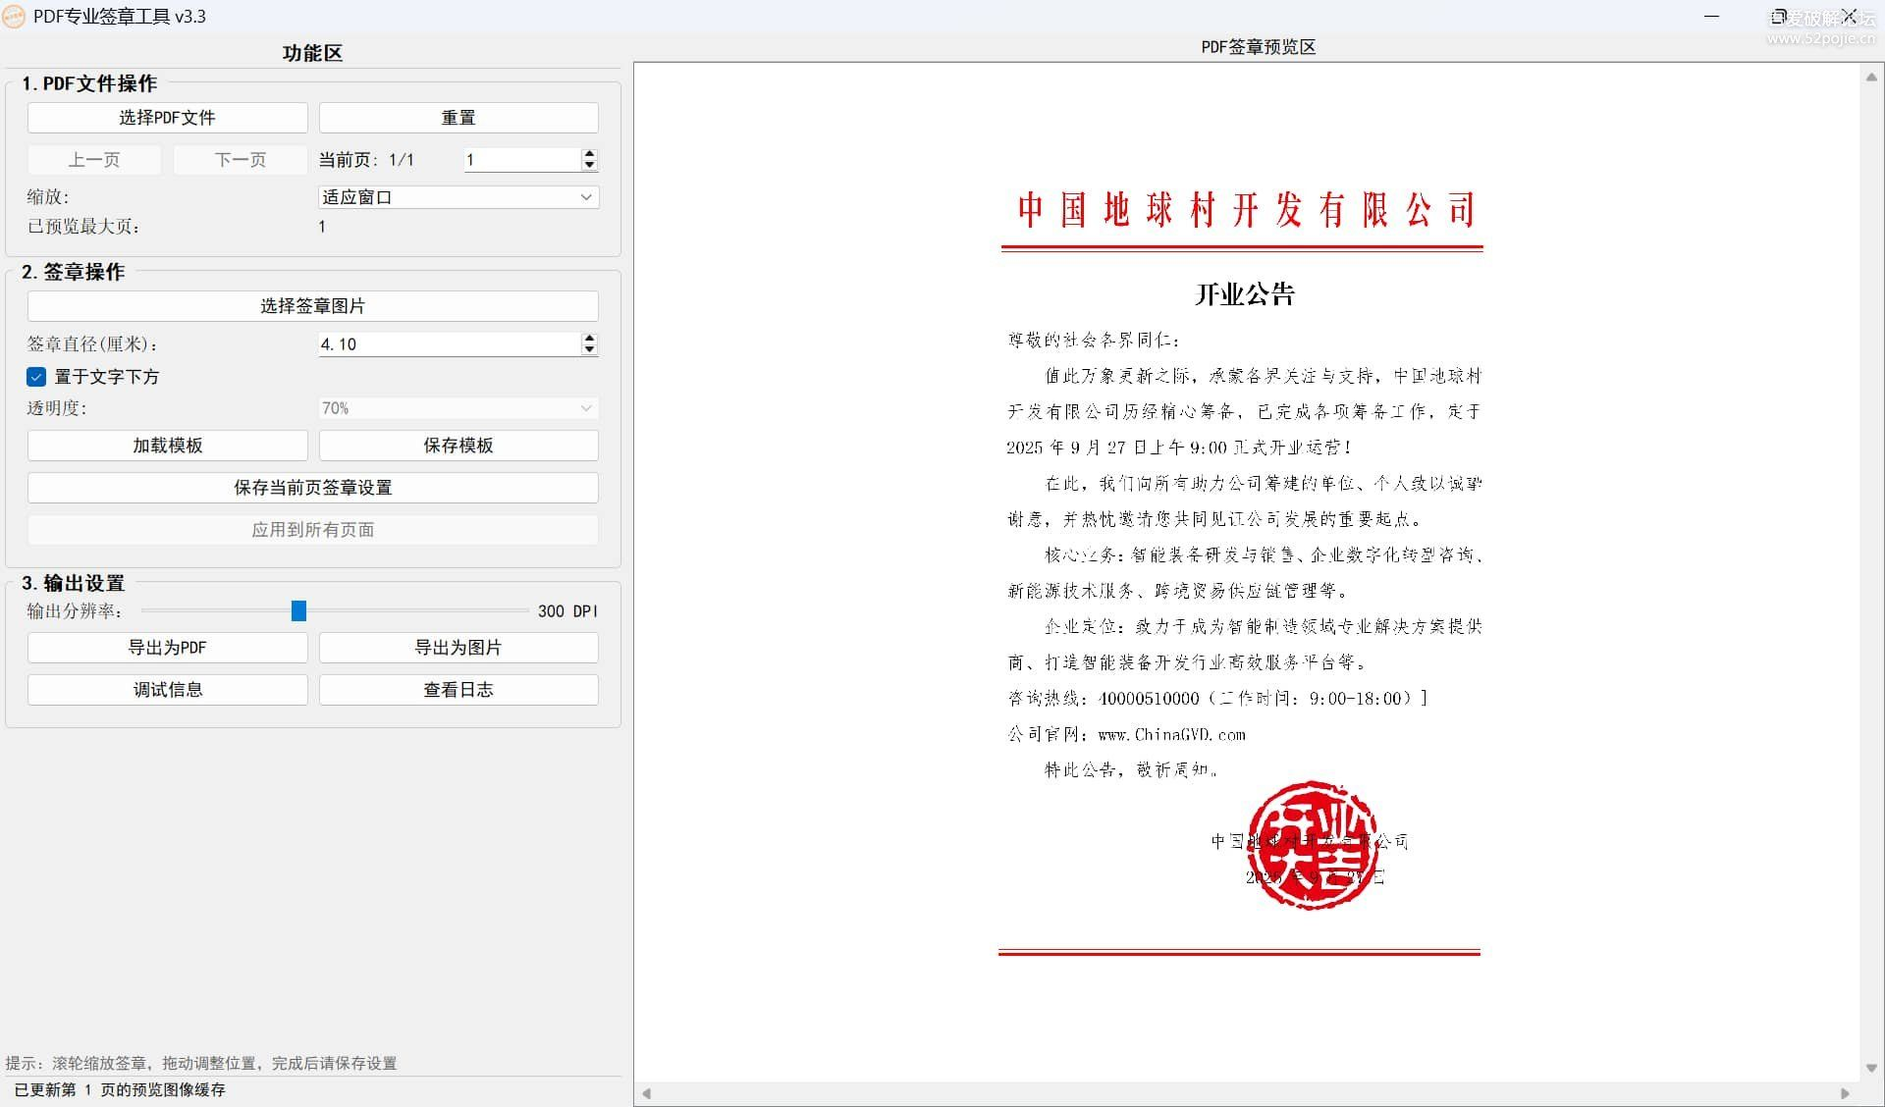Increase page number with spinner up arrow
Screen dimensions: 1885x1107
pos(589,154)
